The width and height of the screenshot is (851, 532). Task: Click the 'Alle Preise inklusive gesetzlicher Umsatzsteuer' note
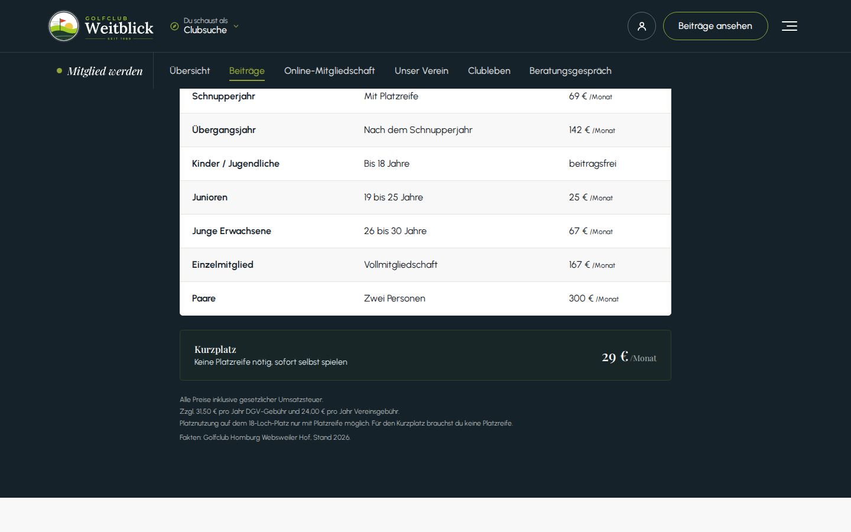coord(251,400)
